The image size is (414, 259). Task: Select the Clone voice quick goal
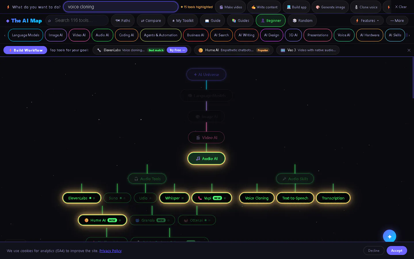click(366, 7)
